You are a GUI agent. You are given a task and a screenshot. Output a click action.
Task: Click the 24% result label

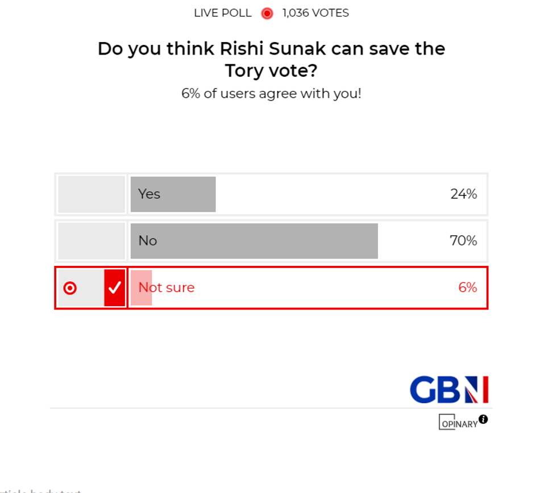click(x=463, y=194)
